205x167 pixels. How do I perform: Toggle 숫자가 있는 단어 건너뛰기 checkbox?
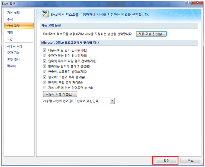(x=44, y=55)
